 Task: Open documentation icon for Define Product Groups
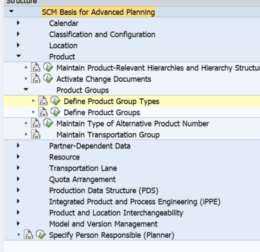click(x=43, y=112)
